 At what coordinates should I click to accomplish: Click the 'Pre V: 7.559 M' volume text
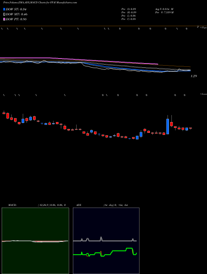click(164, 12)
